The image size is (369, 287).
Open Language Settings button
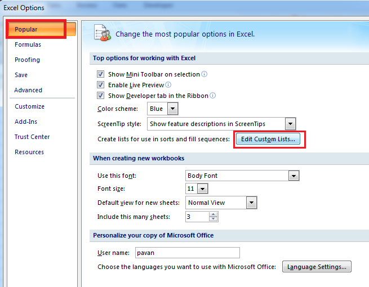(x=317, y=267)
